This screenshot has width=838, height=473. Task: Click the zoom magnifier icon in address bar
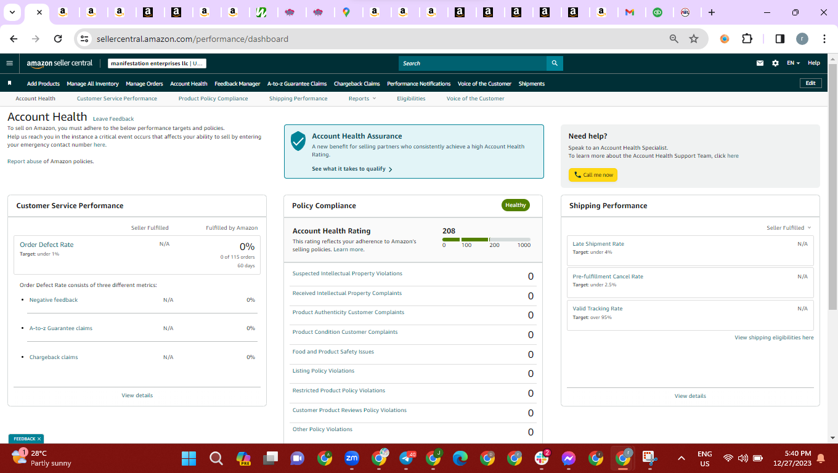click(x=674, y=39)
